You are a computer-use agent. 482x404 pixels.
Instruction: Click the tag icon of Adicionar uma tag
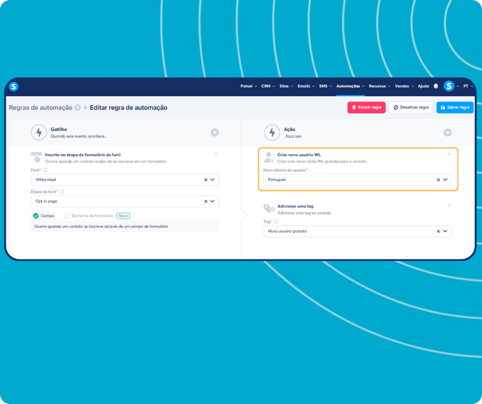coord(269,209)
